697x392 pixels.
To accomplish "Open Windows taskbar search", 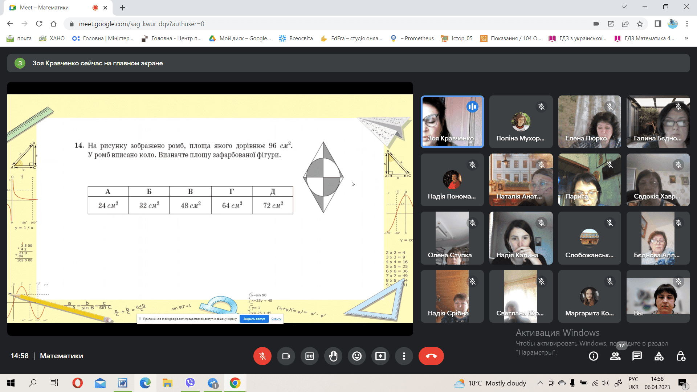I will click(33, 383).
